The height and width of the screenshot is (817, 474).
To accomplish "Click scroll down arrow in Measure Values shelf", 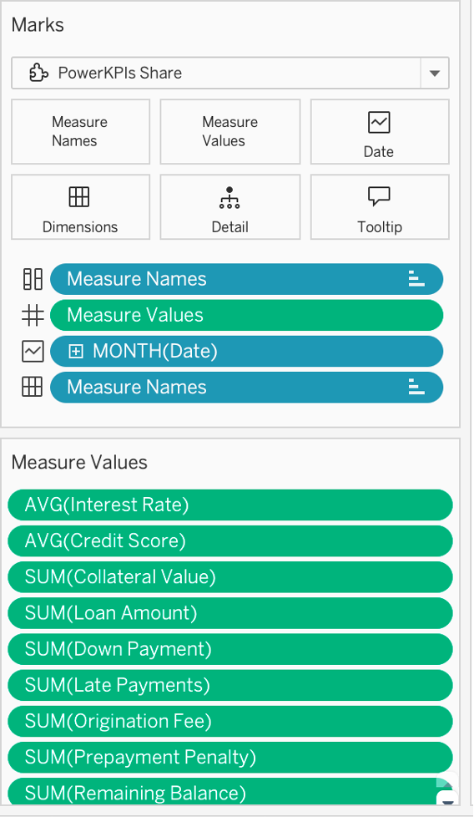I will (x=447, y=799).
